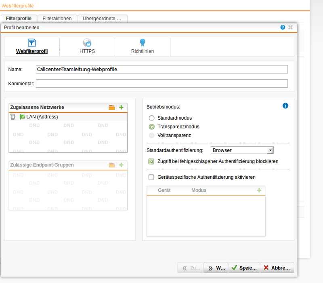Image resolution: width=323 pixels, height=283 pixels.
Task: Select the Webfilterprofil funnel step icon
Action: (31, 42)
